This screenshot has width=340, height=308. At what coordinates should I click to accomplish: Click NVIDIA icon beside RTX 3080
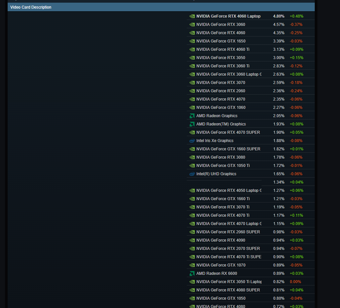click(x=192, y=157)
